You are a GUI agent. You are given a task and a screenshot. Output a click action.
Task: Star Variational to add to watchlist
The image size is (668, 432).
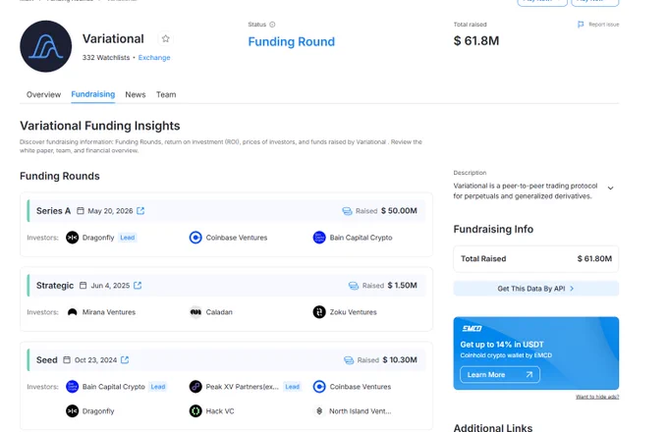(165, 38)
